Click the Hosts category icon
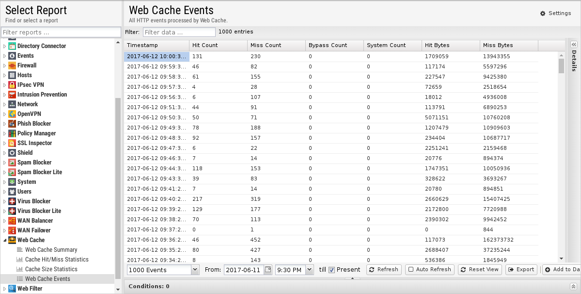The image size is (581, 294). coord(12,75)
